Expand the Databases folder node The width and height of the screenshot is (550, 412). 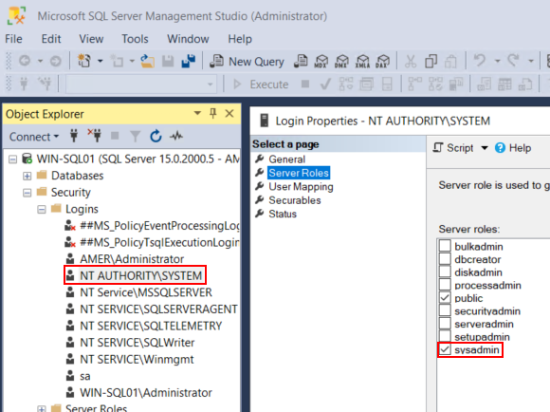[27, 176]
